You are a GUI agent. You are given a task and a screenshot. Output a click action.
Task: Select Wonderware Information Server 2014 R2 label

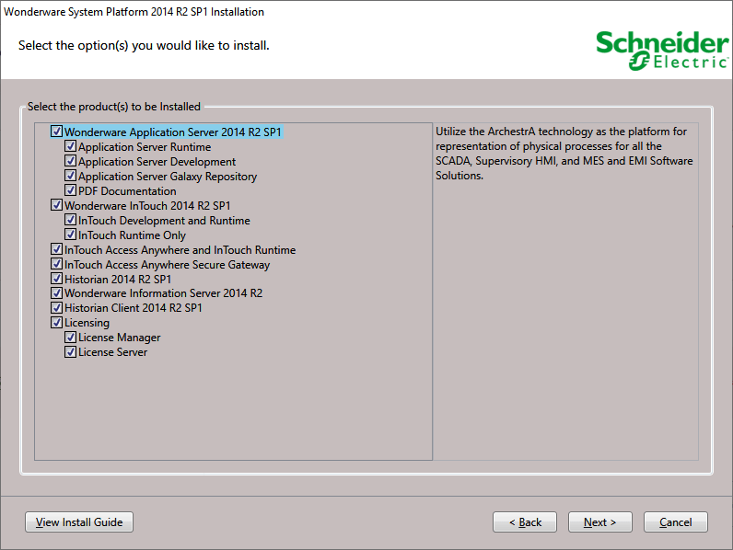coord(164,293)
